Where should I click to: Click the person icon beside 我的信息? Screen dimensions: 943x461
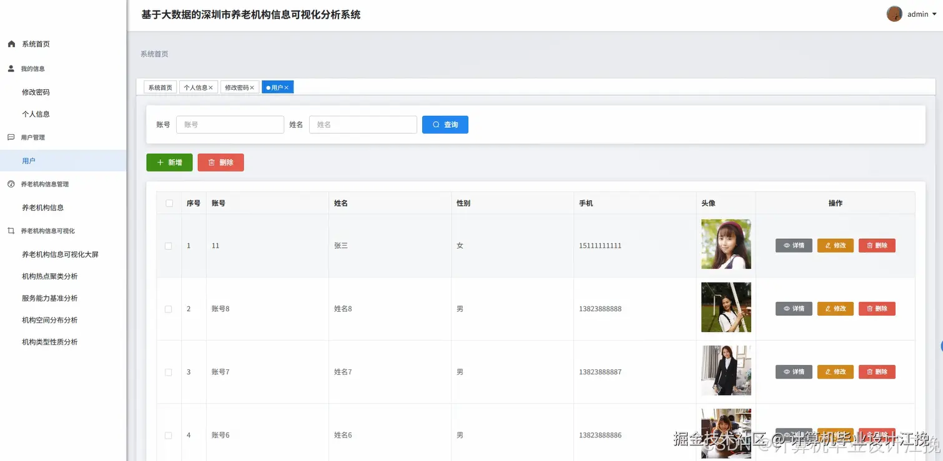pyautogui.click(x=11, y=69)
